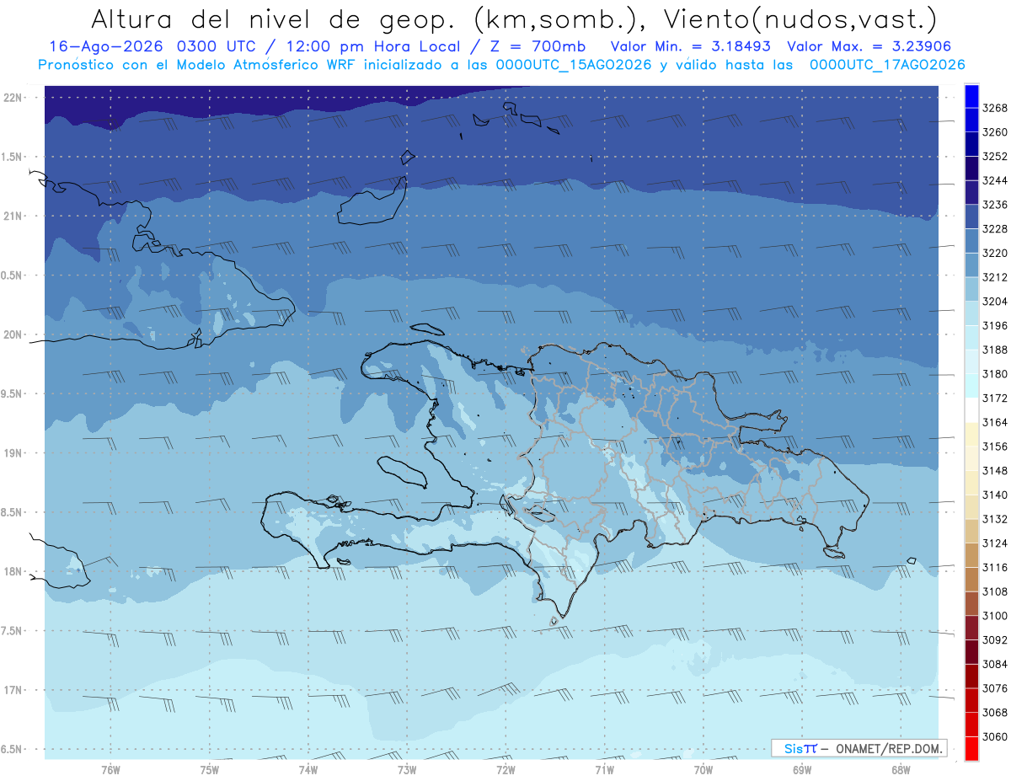Click the longitude label 73W

coord(407,770)
